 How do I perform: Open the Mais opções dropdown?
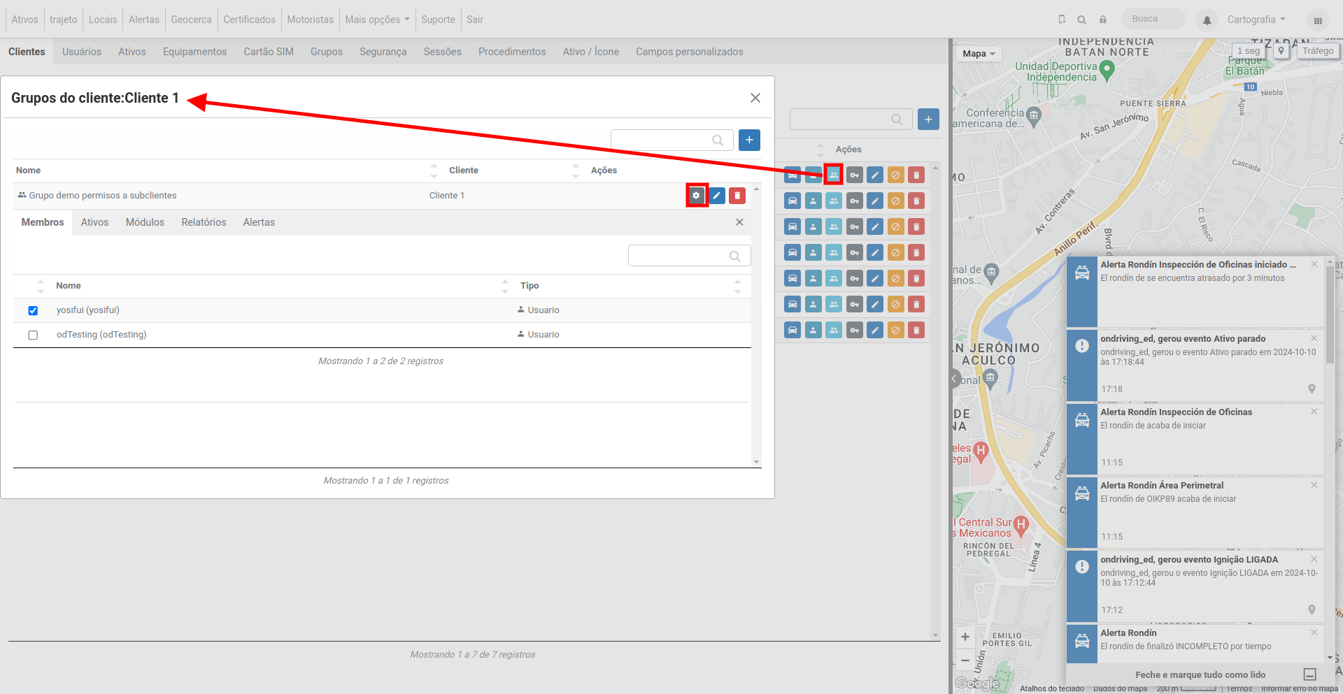click(x=377, y=20)
